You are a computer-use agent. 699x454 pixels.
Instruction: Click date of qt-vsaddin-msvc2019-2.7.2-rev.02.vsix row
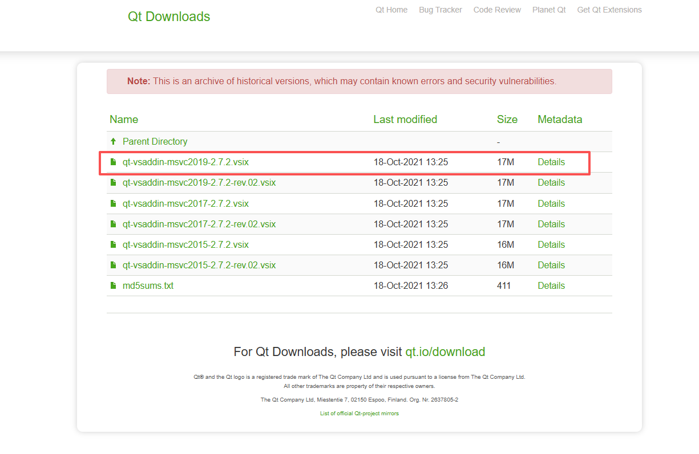tap(411, 183)
